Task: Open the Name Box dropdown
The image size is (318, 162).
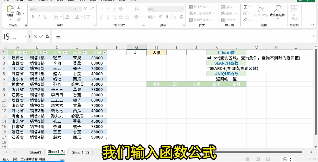Action: coord(24,37)
